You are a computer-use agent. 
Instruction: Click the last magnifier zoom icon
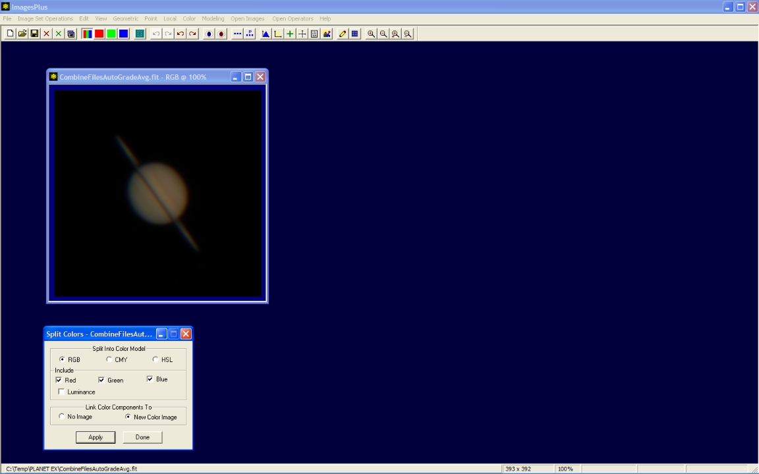[408, 34]
